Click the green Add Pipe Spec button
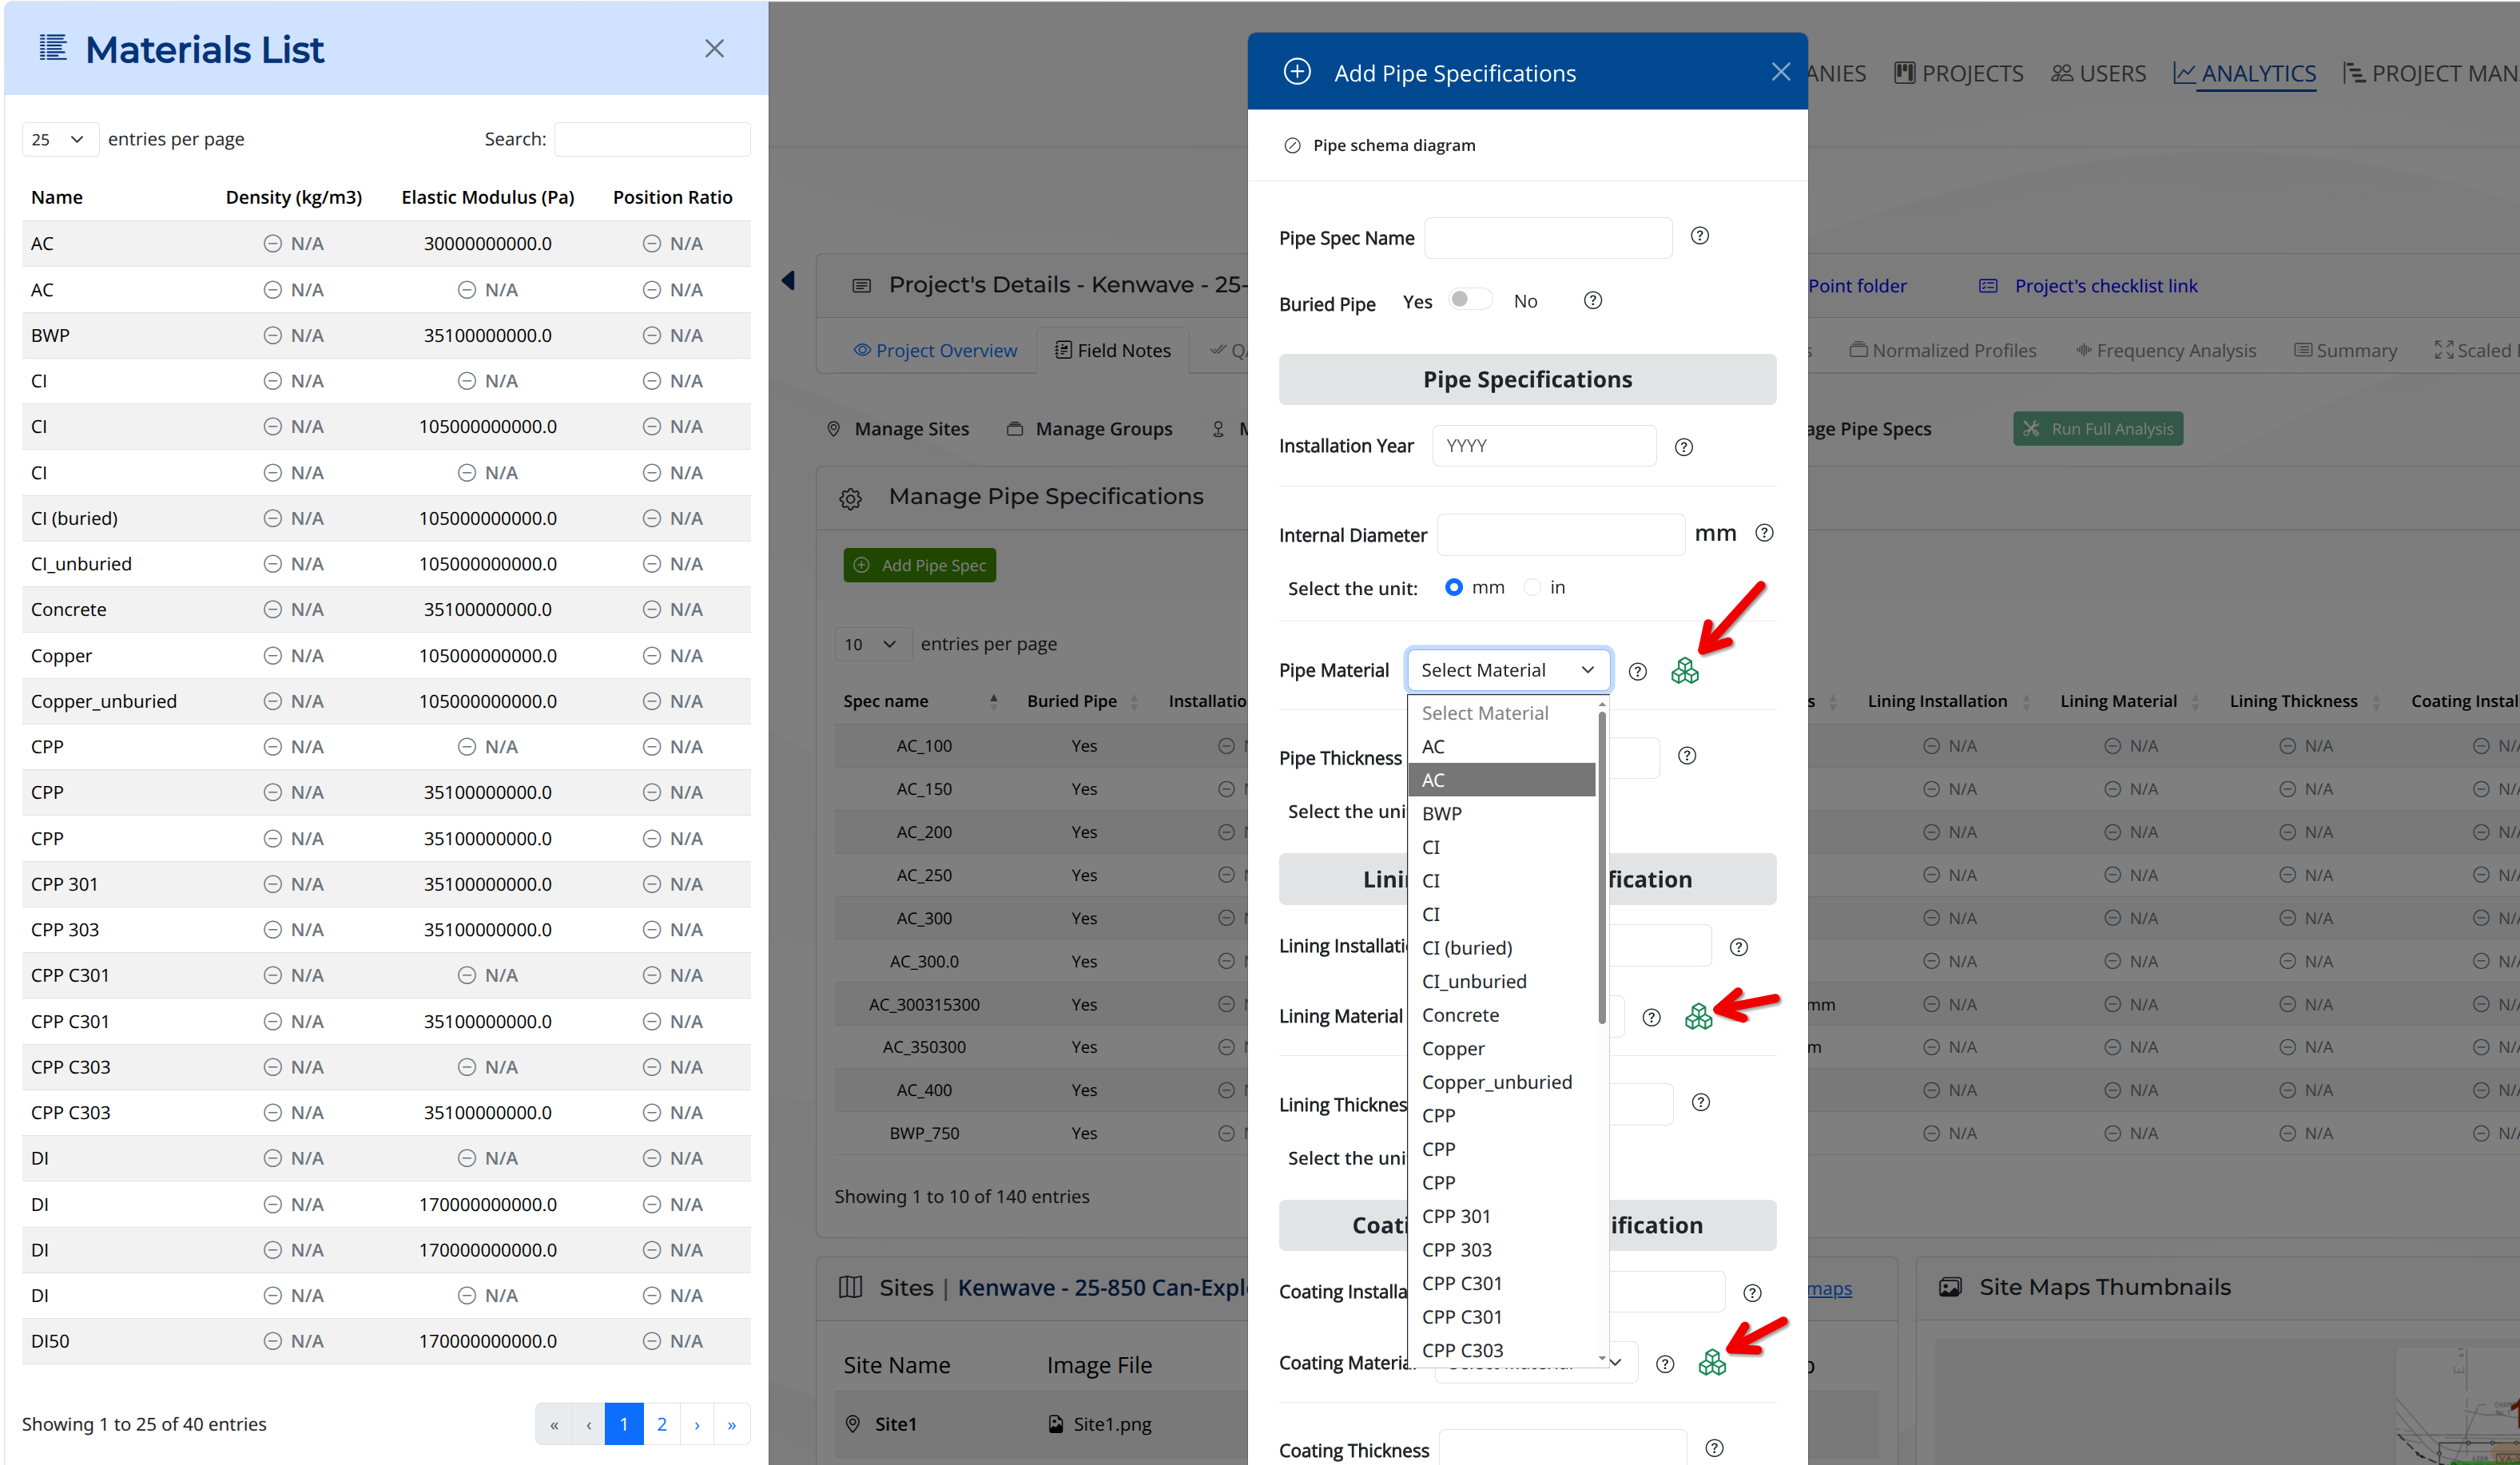 click(x=919, y=565)
